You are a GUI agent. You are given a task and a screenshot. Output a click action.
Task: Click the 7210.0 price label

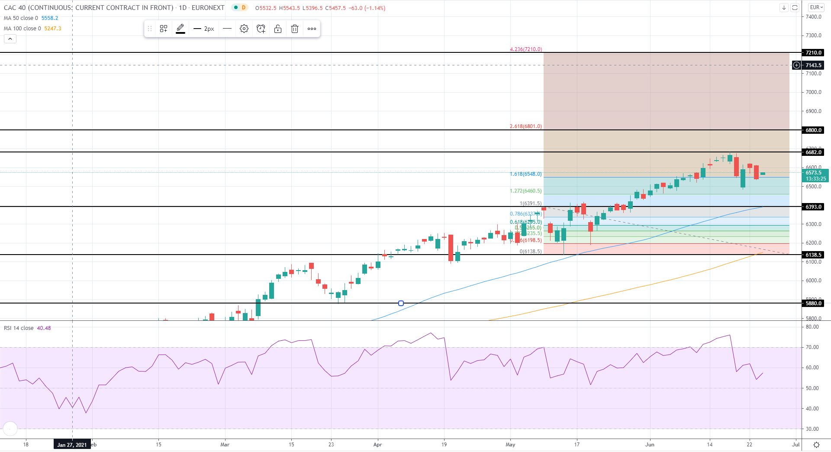pyautogui.click(x=813, y=53)
